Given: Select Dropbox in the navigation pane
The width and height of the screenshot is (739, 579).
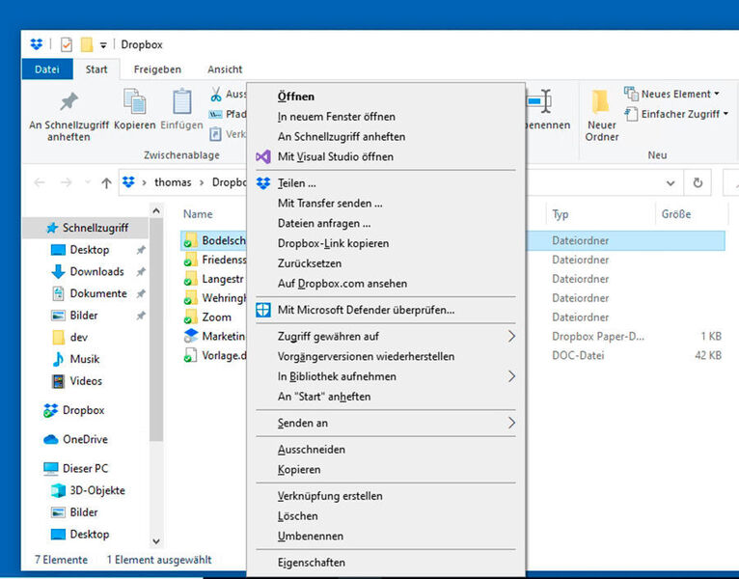Looking at the screenshot, I should [83, 410].
